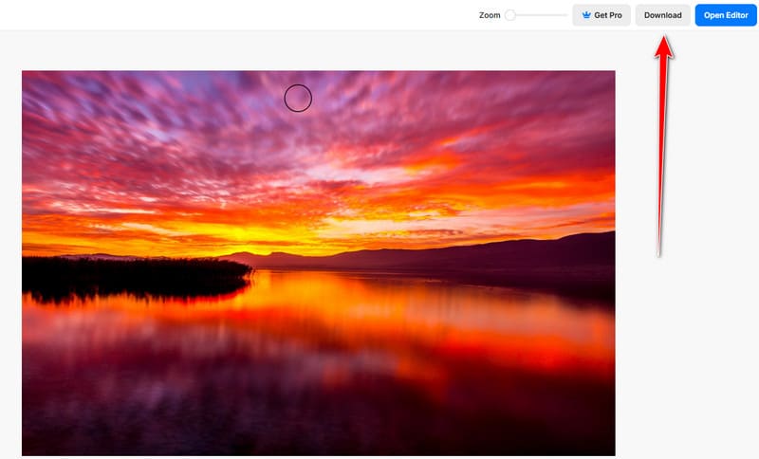The width and height of the screenshot is (759, 459).
Task: Click the tip of the reed island at the water
Action: click(249, 270)
